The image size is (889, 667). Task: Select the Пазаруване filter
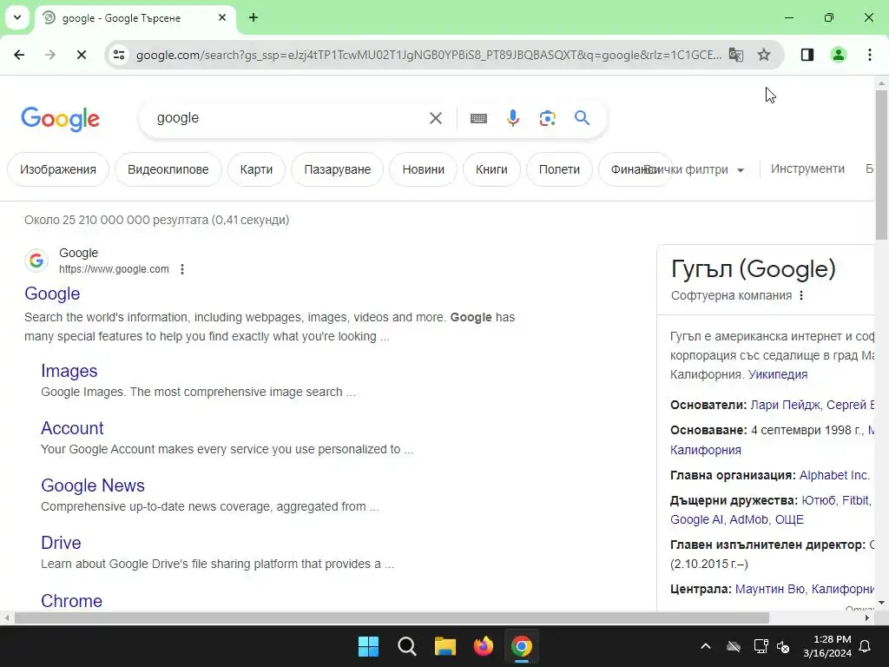338,169
